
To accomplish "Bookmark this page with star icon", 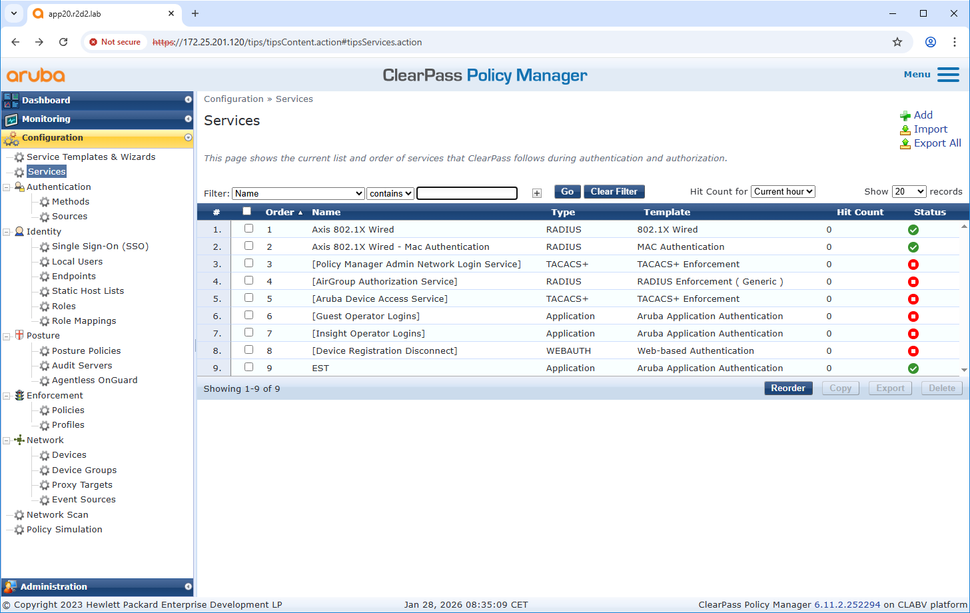I will tap(897, 42).
